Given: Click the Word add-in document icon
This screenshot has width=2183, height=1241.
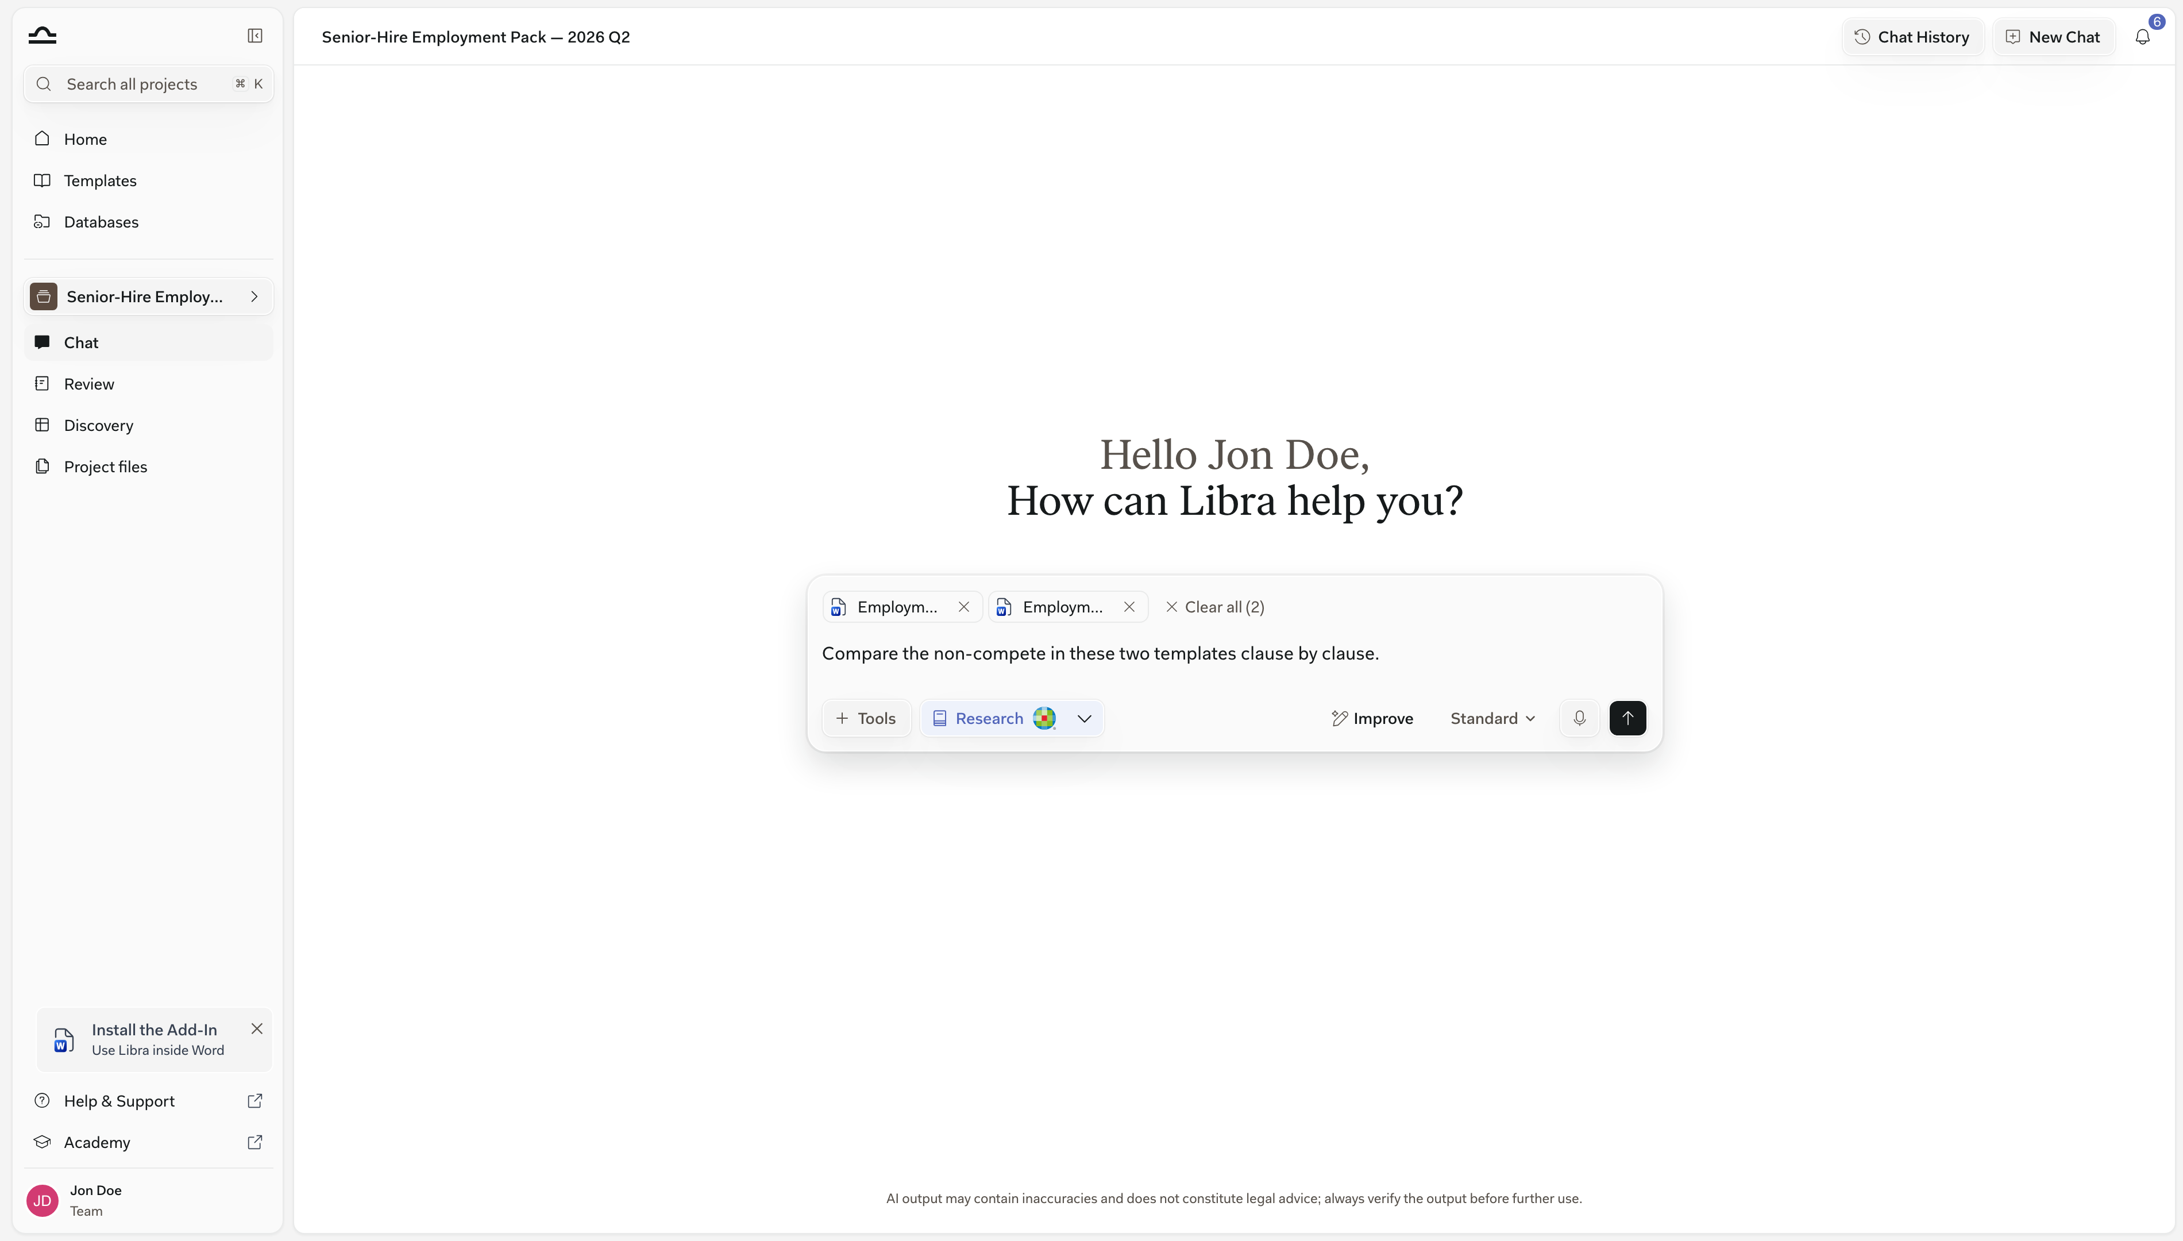Looking at the screenshot, I should pos(64,1040).
